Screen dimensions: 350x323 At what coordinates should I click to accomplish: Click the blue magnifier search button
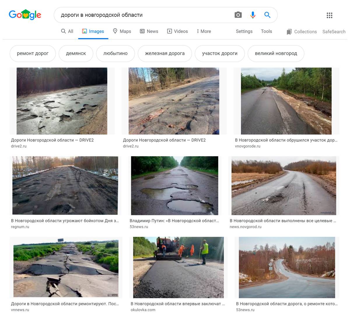click(267, 15)
